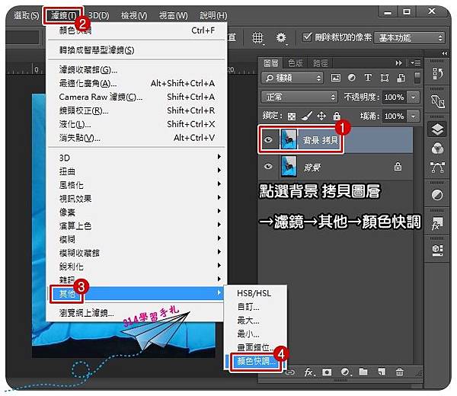This screenshot has height=396, width=457.
Task: Open the 視窗(W) menu
Action: pyautogui.click(x=174, y=15)
